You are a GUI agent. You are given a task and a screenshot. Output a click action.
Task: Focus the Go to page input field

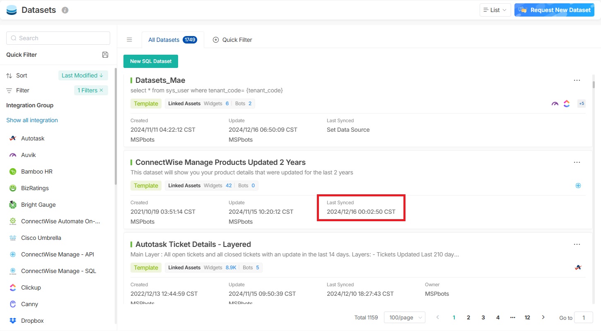tap(584, 317)
